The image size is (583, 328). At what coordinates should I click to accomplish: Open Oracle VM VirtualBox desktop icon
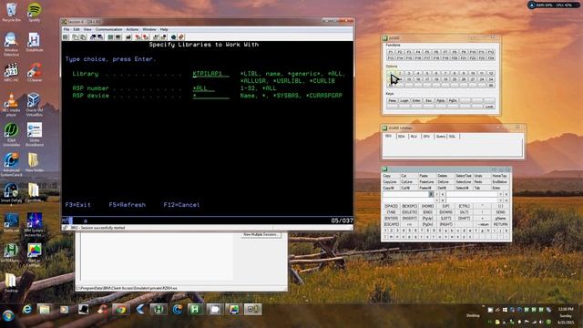pyautogui.click(x=35, y=105)
